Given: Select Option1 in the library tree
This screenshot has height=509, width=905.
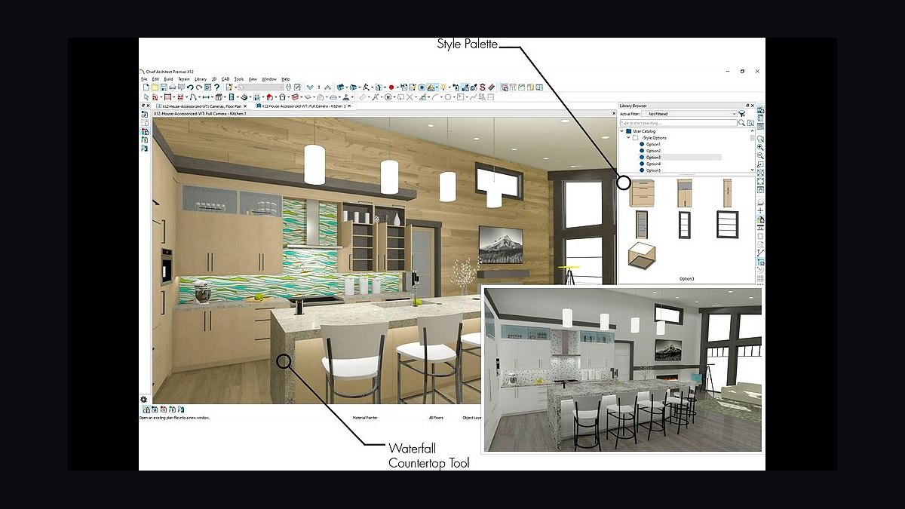Looking at the screenshot, I should tap(653, 144).
